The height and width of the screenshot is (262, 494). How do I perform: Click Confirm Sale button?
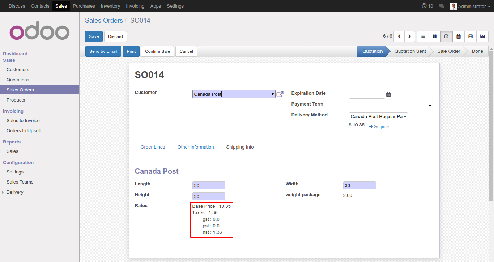pyautogui.click(x=157, y=51)
